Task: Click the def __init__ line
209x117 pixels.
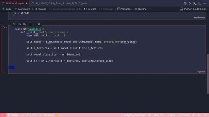Action: pos(44,32)
